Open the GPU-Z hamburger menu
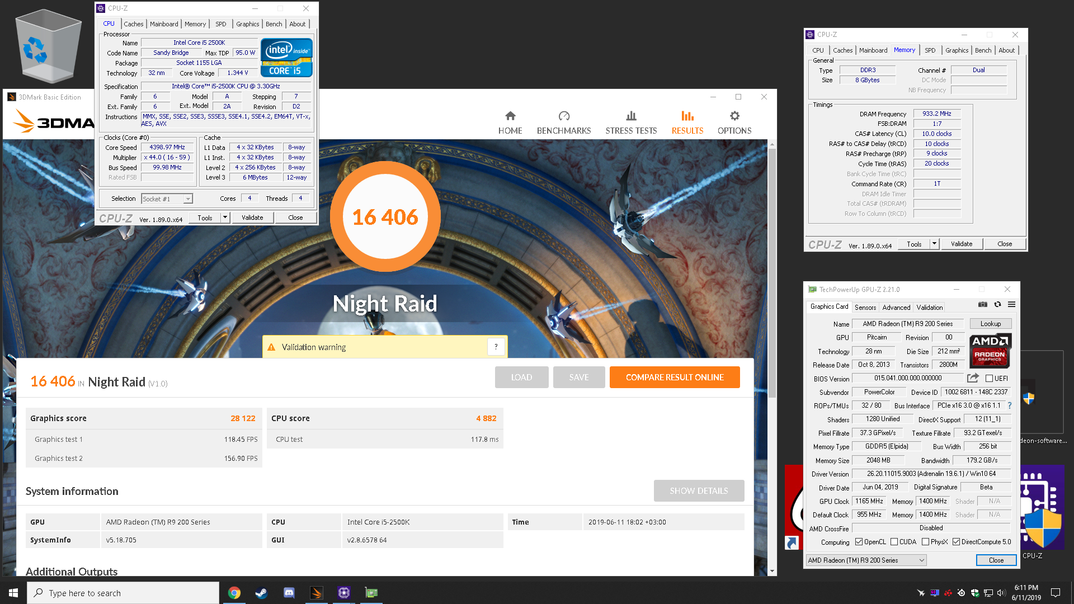Viewport: 1074px width, 604px height. (1011, 305)
